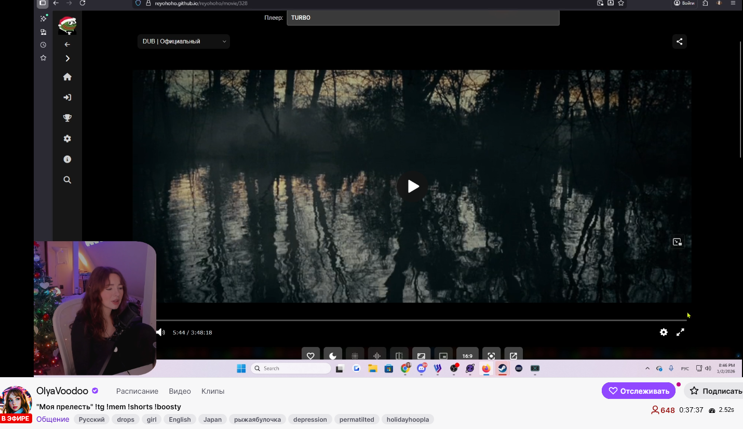Click the page vertical scrollbar
Viewport: 743px width, 429px height.
coord(741,99)
